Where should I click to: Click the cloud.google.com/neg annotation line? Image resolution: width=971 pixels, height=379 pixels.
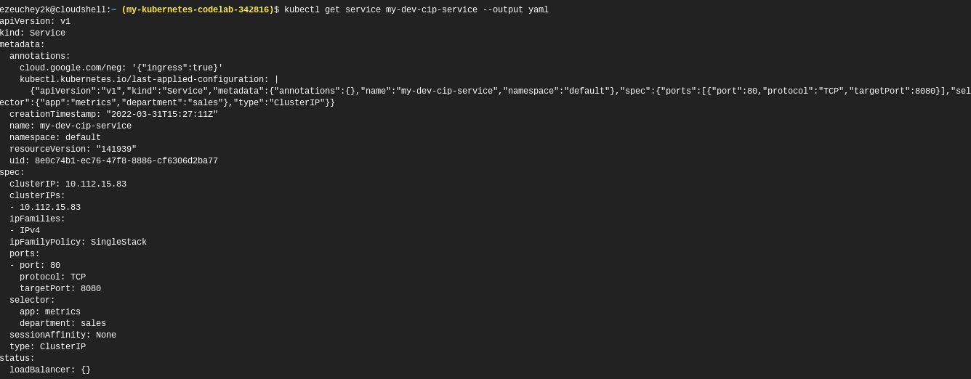coord(121,68)
